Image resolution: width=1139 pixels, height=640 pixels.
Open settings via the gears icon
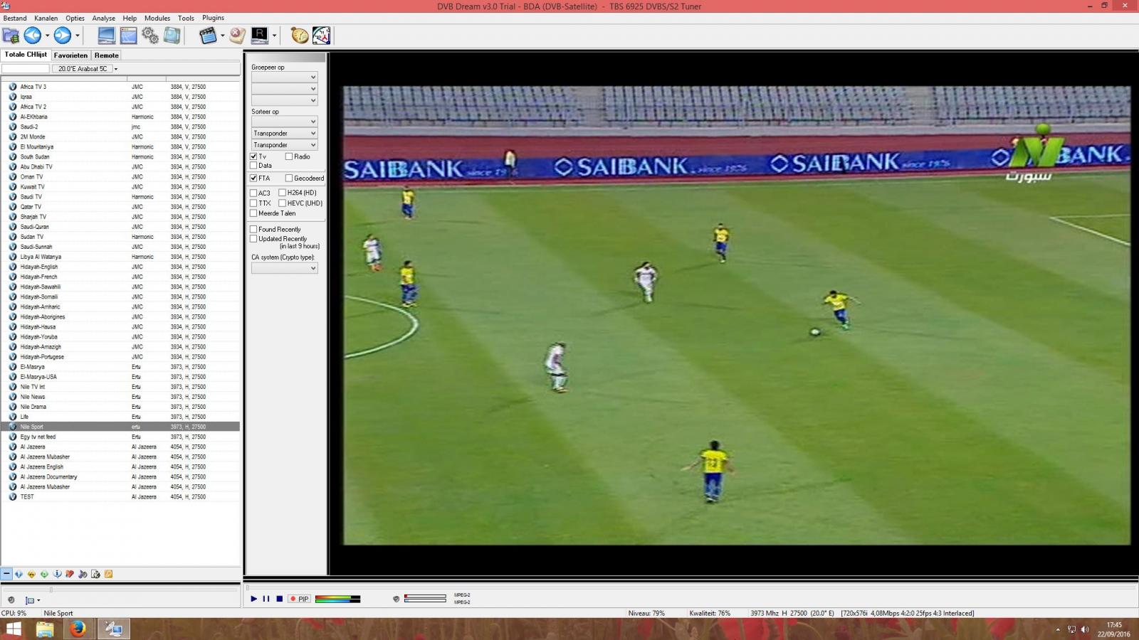[x=150, y=36]
